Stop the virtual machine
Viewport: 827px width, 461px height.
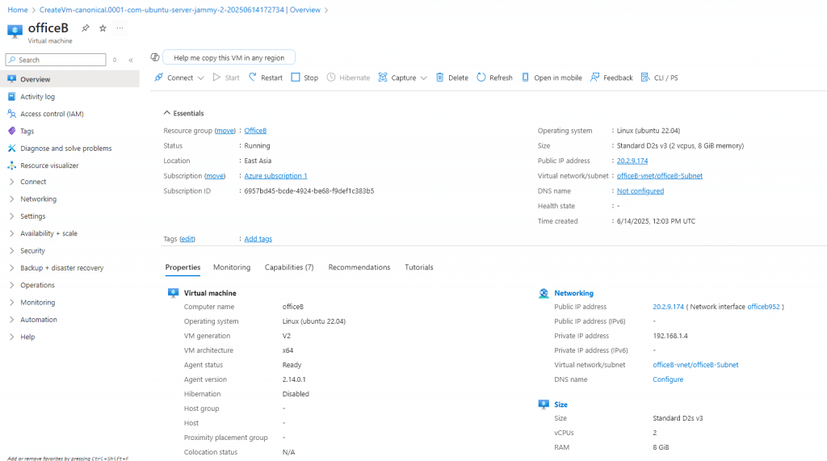click(x=304, y=78)
